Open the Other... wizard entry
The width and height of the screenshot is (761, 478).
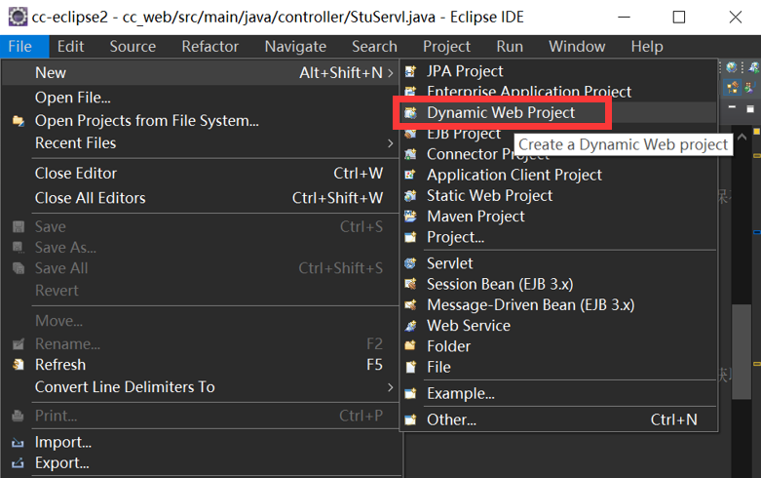[x=451, y=419]
